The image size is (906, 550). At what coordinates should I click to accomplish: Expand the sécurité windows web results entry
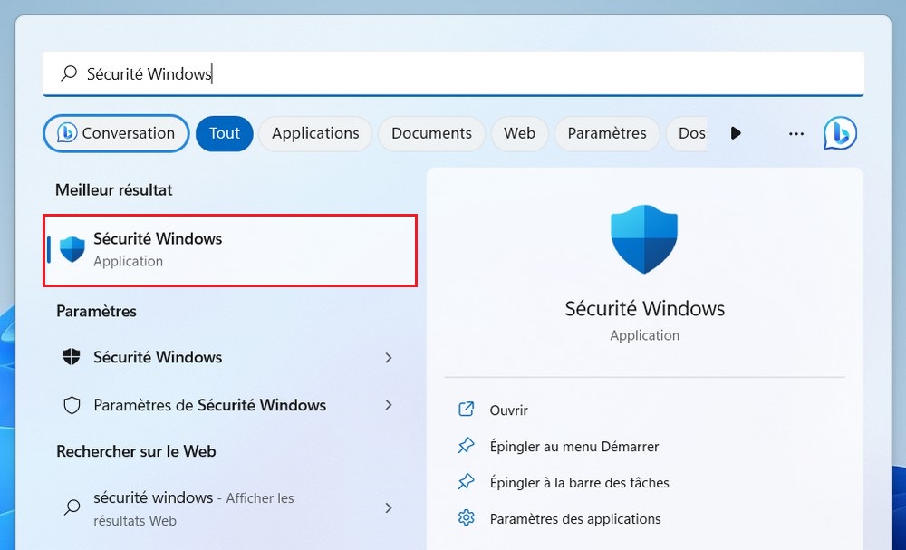pos(389,508)
